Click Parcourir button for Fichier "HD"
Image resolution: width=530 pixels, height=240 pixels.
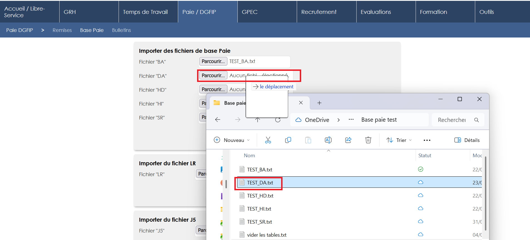pos(213,89)
